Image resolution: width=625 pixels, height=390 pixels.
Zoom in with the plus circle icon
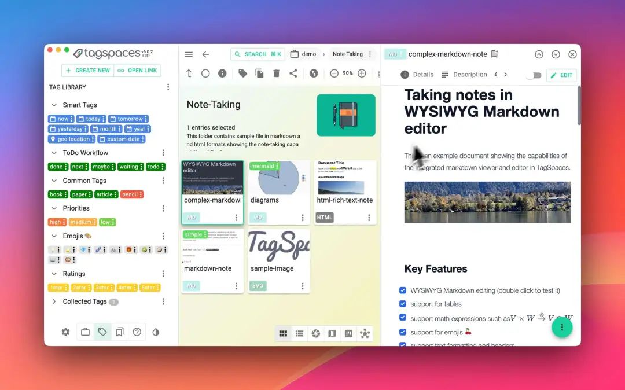click(x=362, y=73)
